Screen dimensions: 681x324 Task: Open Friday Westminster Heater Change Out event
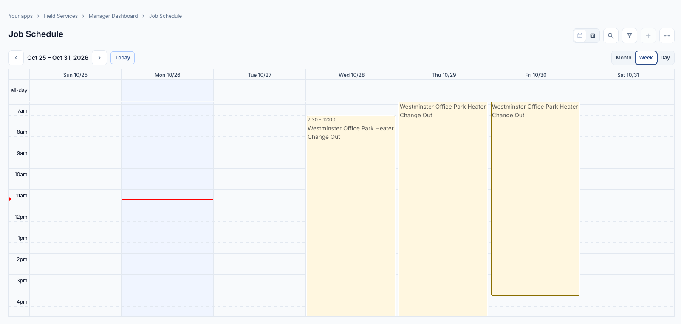[x=535, y=199]
